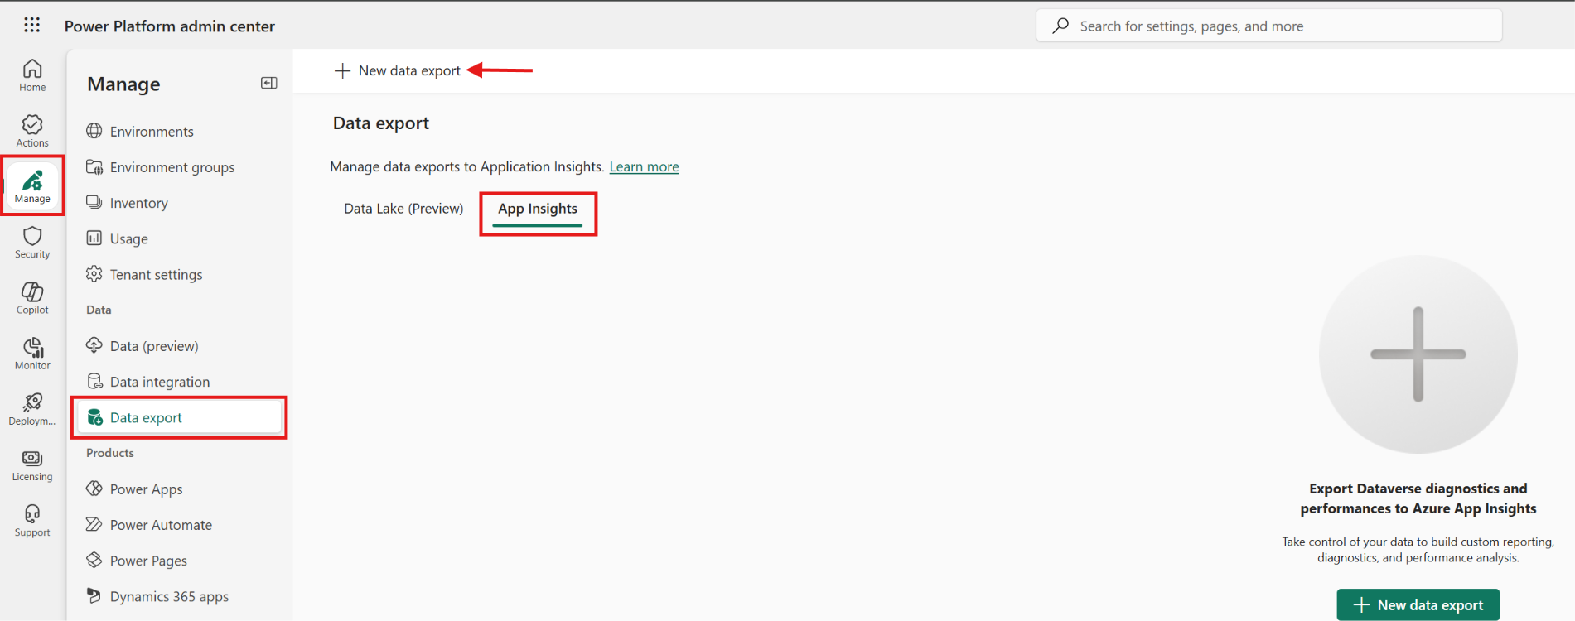Image resolution: width=1575 pixels, height=621 pixels.
Task: Click the large plus circle illustration
Action: pos(1418,354)
